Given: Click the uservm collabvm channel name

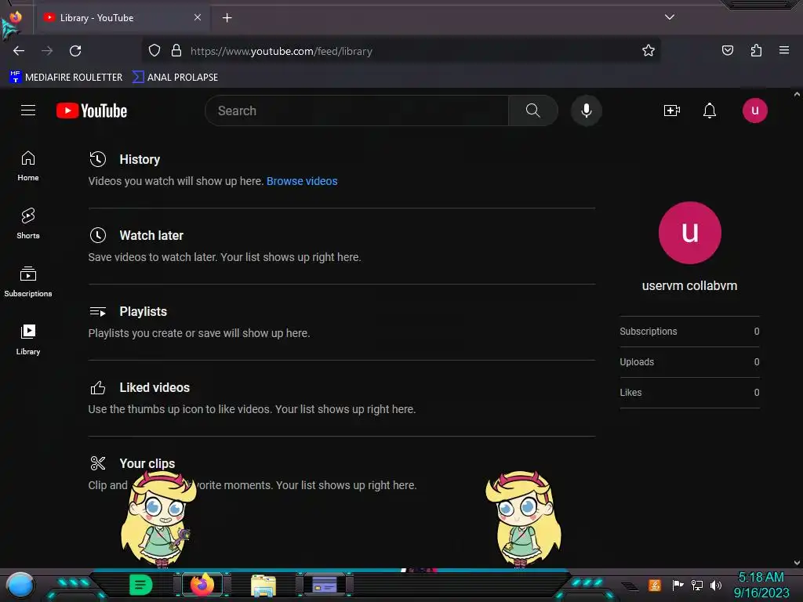Looking at the screenshot, I should point(690,285).
